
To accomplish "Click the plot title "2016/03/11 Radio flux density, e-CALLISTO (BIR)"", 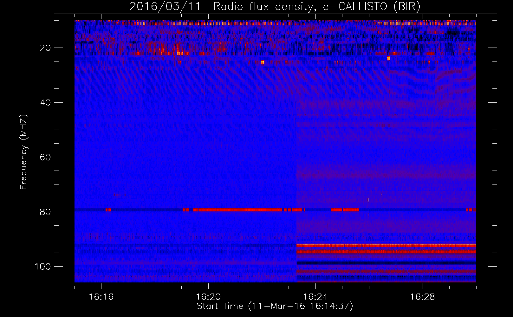I will pos(275,7).
